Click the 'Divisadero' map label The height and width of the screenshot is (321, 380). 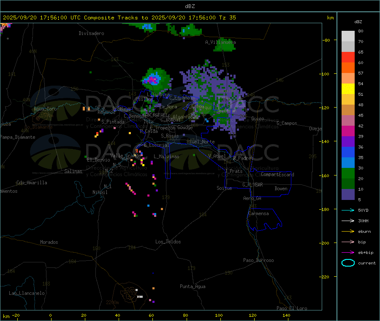[x=91, y=33]
